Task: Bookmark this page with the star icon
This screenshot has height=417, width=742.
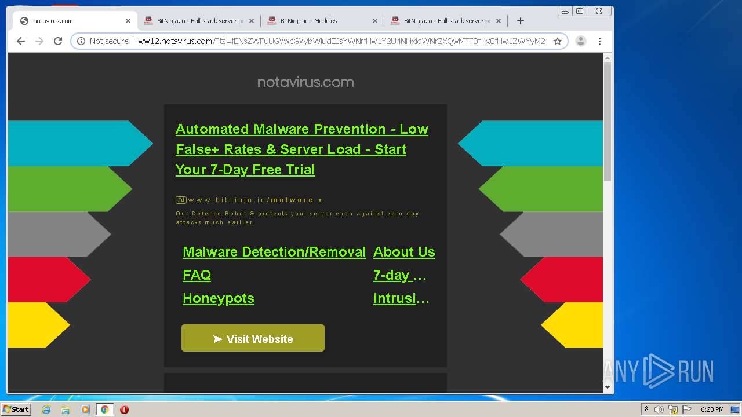Action: (558, 41)
